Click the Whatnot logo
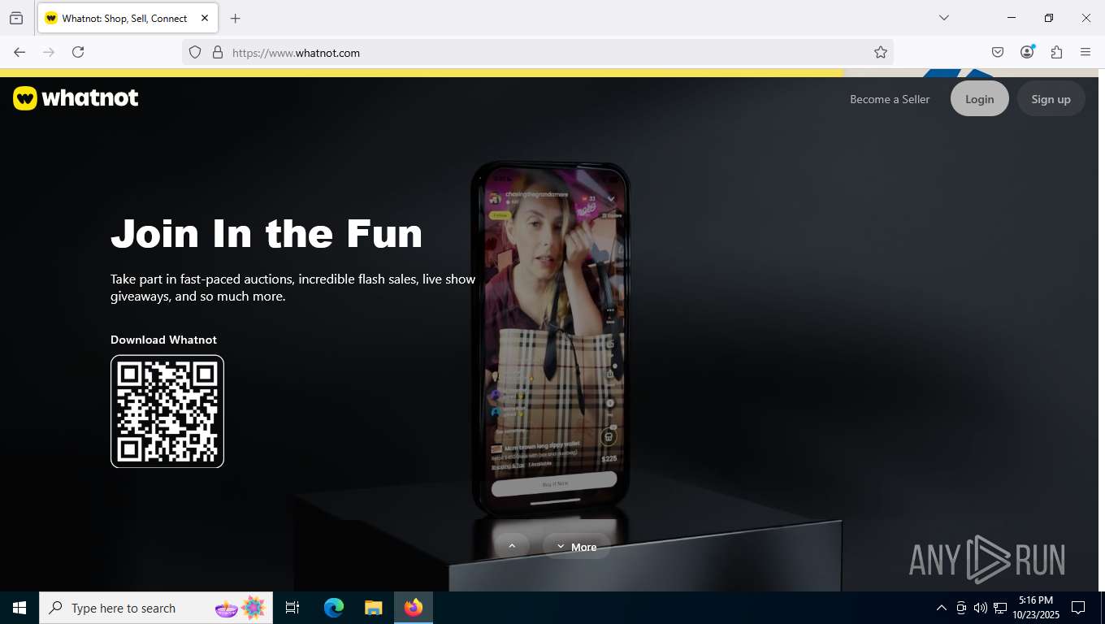Image resolution: width=1105 pixels, height=624 pixels. coord(76,98)
